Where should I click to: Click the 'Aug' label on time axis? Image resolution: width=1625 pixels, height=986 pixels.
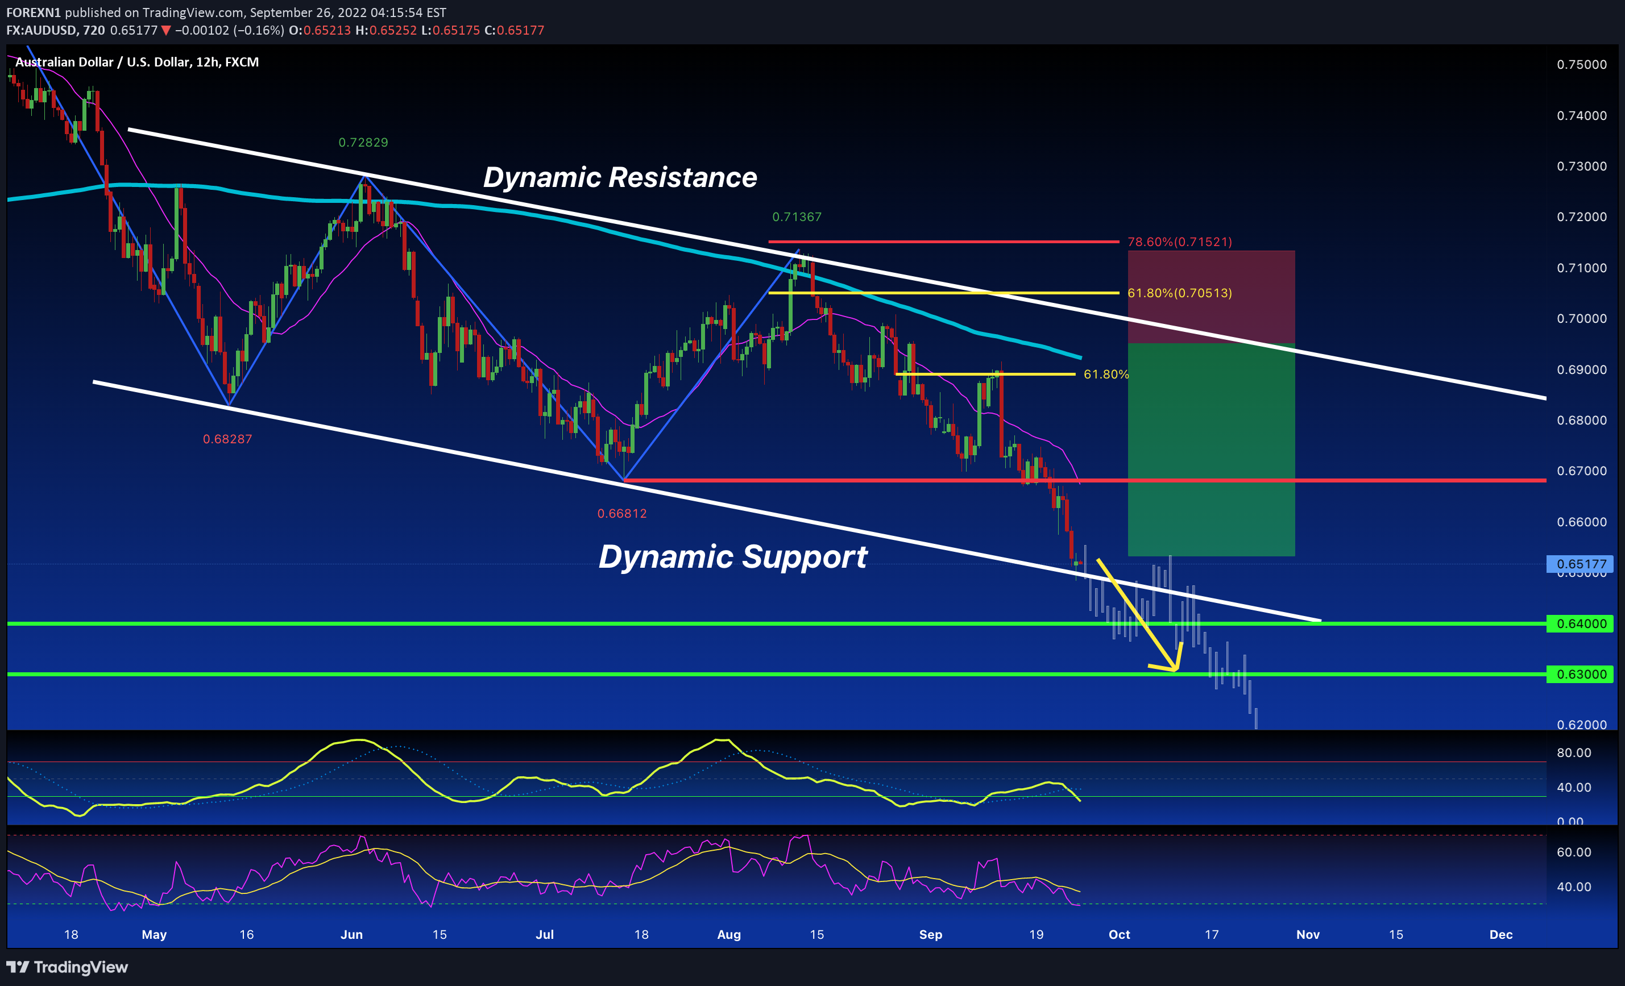pyautogui.click(x=729, y=935)
